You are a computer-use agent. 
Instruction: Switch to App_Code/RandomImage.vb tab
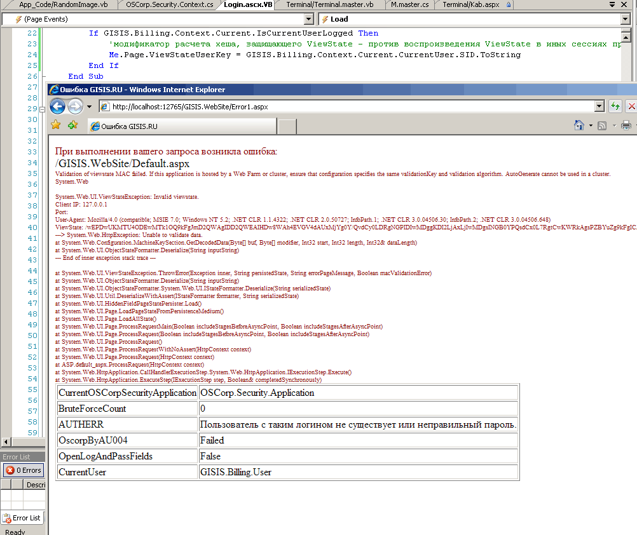click(64, 4)
